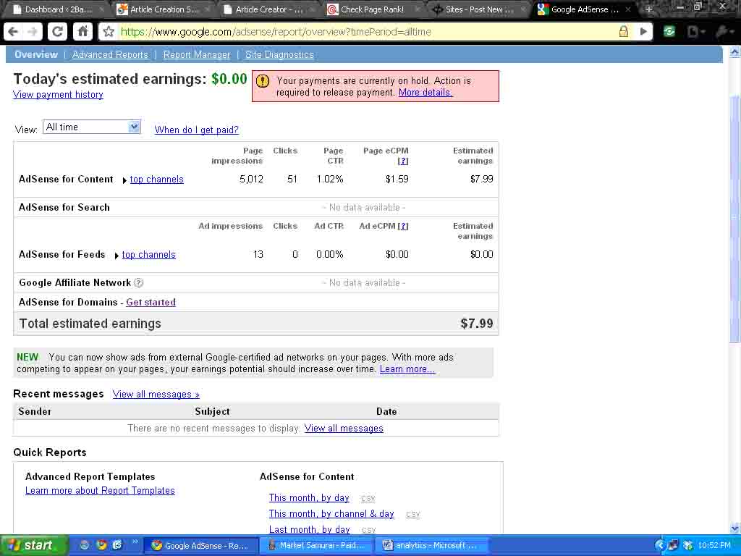Image resolution: width=741 pixels, height=556 pixels.
Task: Click More details link in payment warning
Action: pos(425,92)
